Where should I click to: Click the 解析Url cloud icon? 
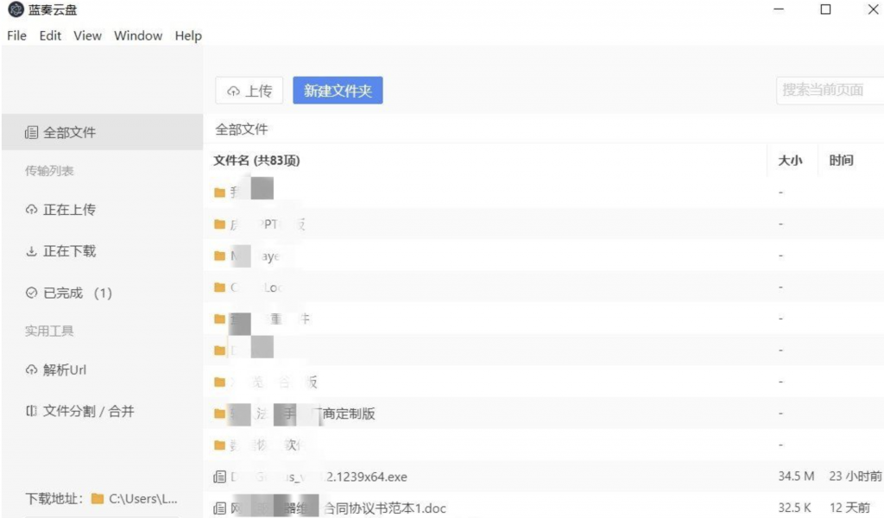point(32,370)
